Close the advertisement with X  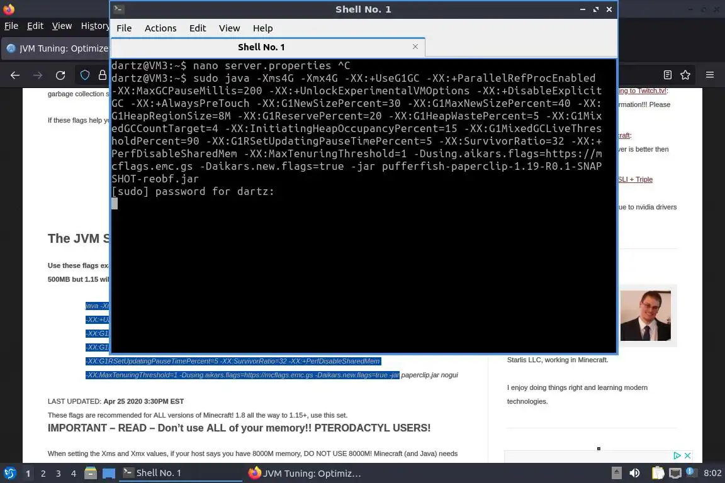coord(687,456)
